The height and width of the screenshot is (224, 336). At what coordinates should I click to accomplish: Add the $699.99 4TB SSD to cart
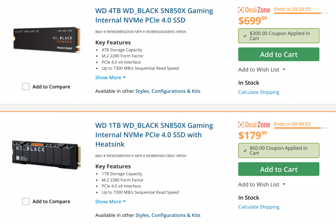278,55
